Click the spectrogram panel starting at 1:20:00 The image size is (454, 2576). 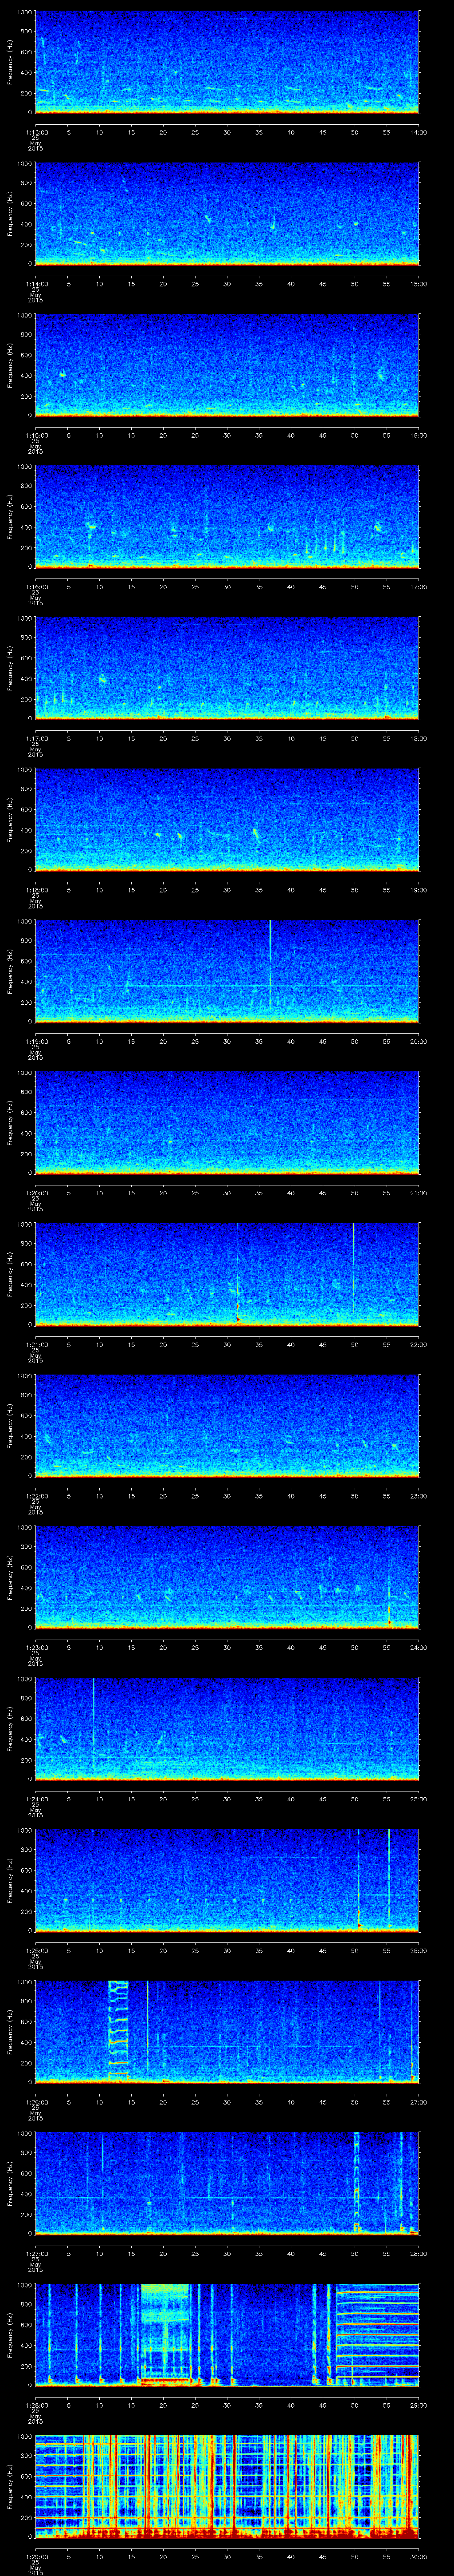(x=227, y=1123)
